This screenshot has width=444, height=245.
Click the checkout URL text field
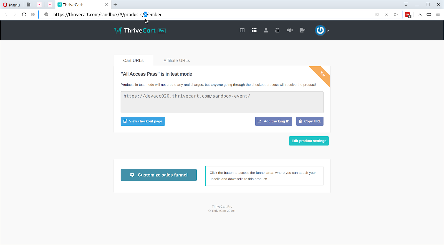(222, 102)
